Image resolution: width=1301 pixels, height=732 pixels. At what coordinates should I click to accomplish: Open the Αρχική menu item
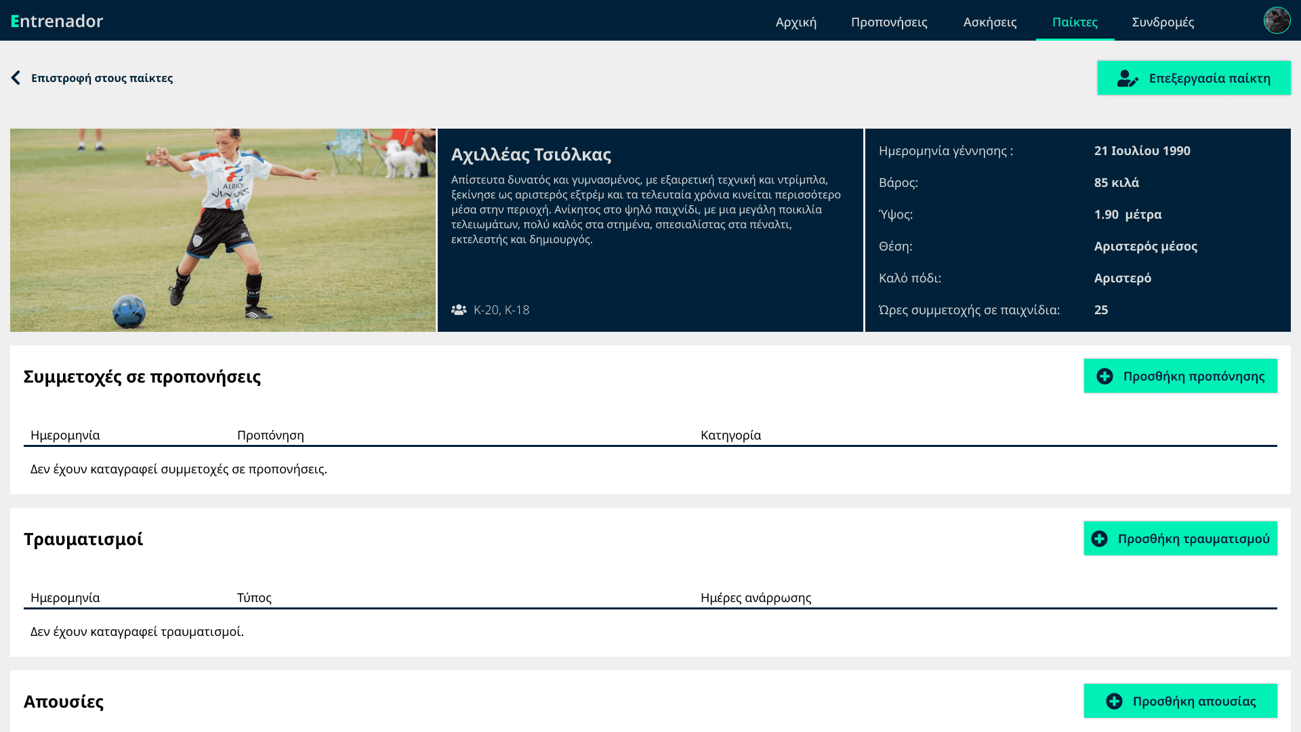[796, 22]
